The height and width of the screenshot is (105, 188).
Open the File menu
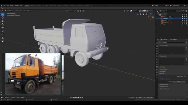4,6
